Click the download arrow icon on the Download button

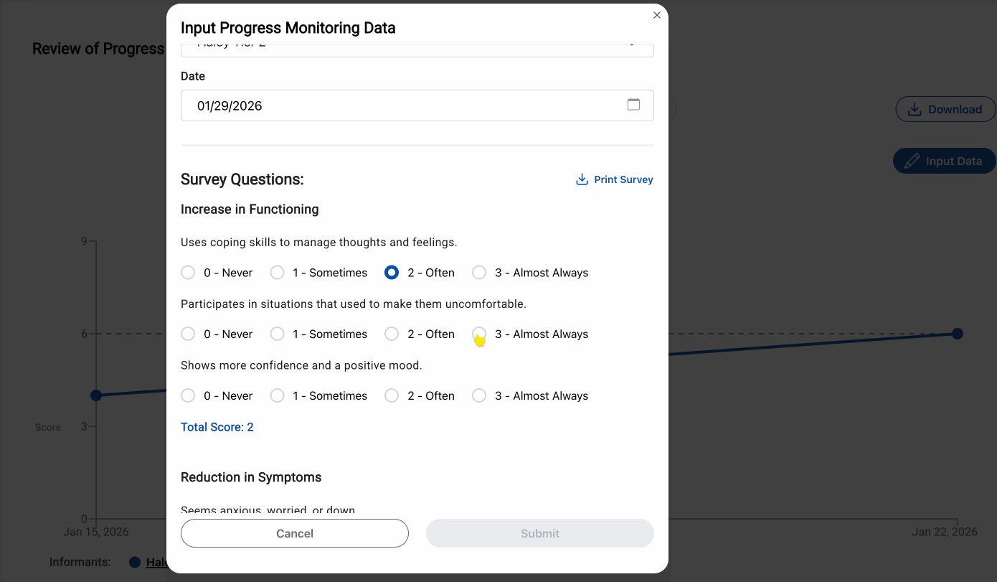pyautogui.click(x=914, y=108)
